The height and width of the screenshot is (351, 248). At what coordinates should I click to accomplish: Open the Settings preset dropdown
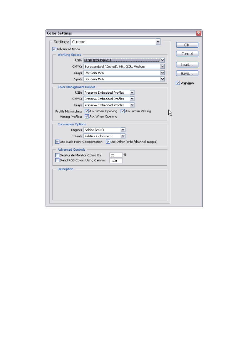[x=158, y=42]
